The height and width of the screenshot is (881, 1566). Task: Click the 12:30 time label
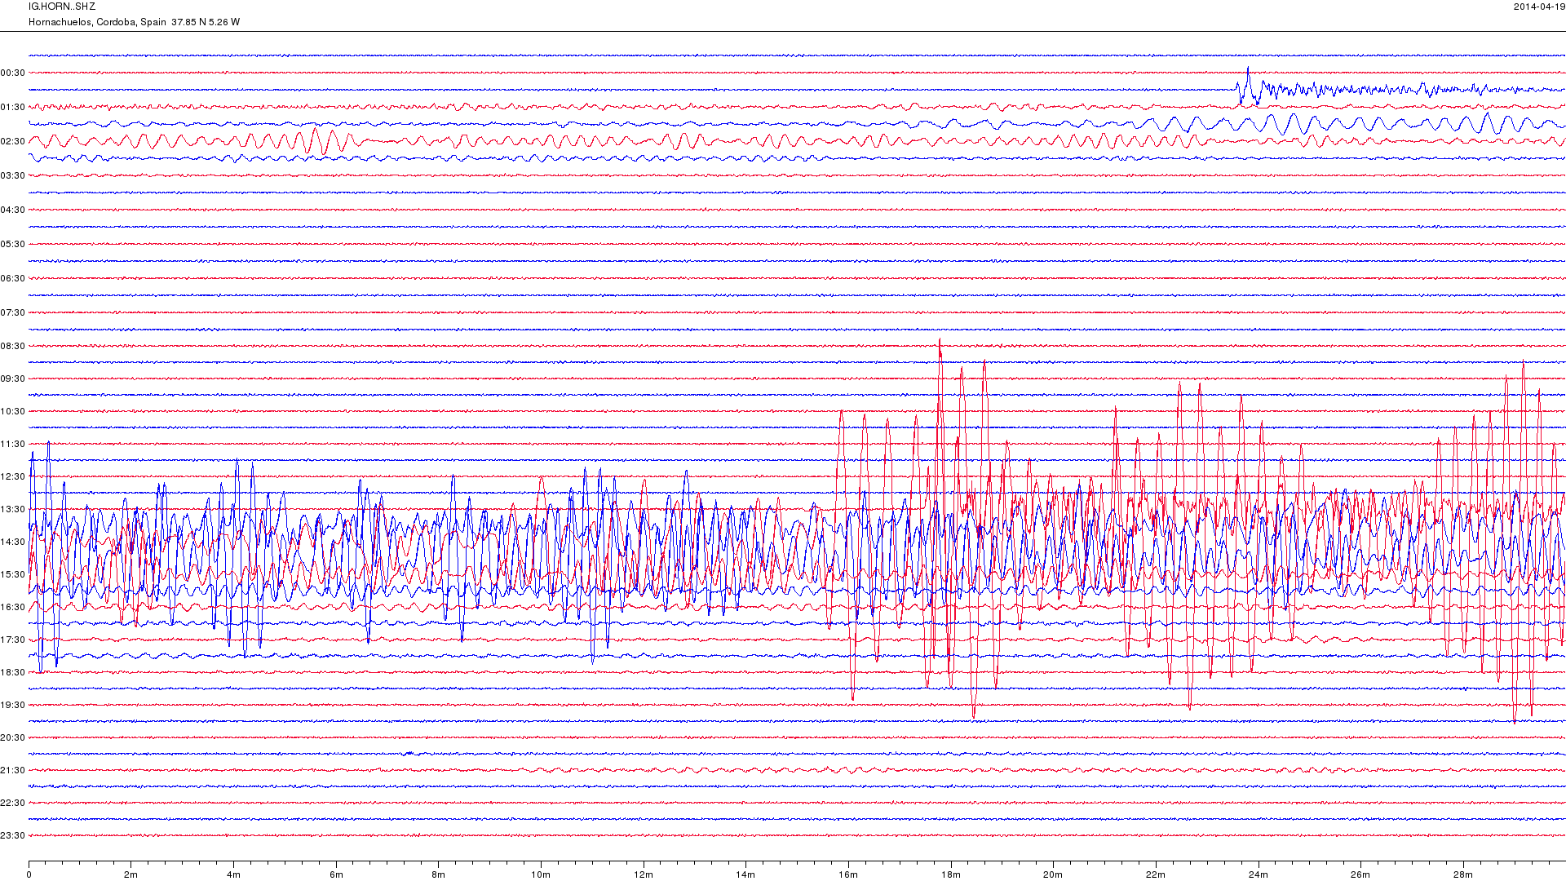coord(13,476)
